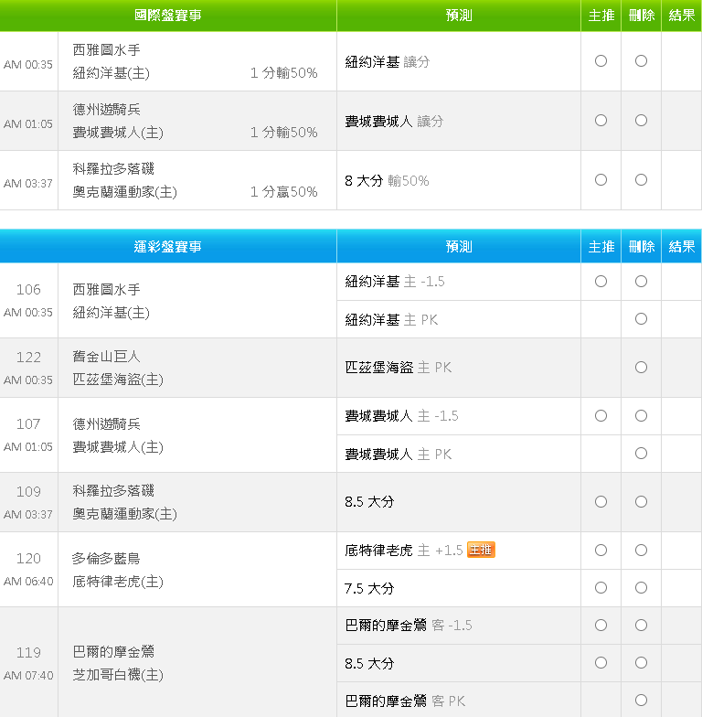Click 結果 column header in green table

[682, 16]
